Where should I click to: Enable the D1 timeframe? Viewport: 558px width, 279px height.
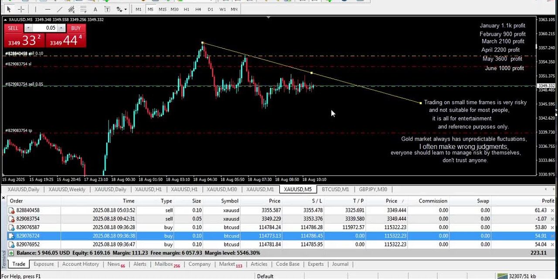coord(211,9)
